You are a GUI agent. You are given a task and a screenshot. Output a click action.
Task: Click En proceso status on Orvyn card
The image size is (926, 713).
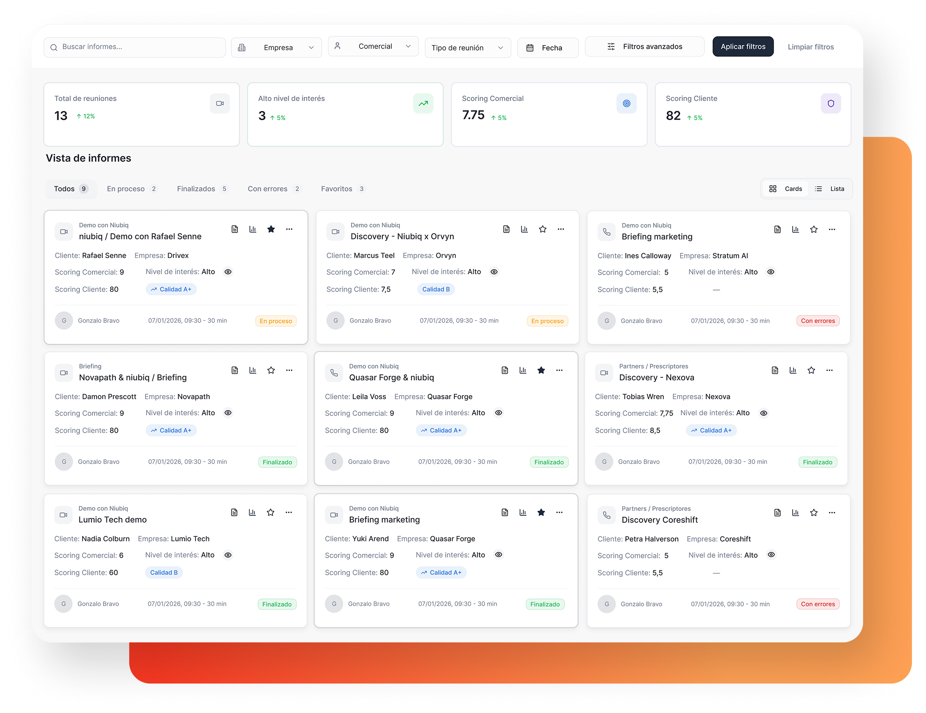(547, 321)
